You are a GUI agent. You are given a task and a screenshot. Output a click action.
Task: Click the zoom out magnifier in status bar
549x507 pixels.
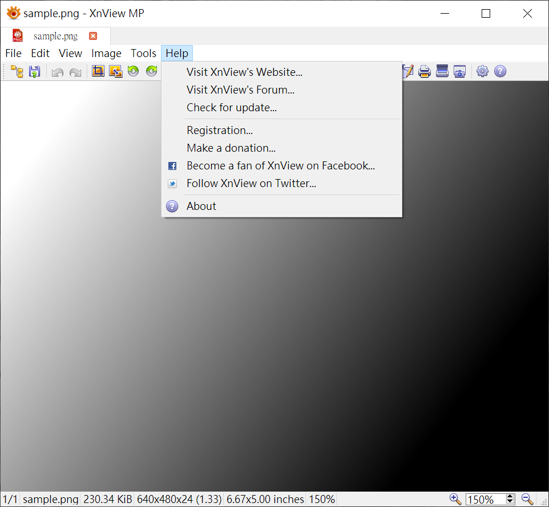[527, 499]
